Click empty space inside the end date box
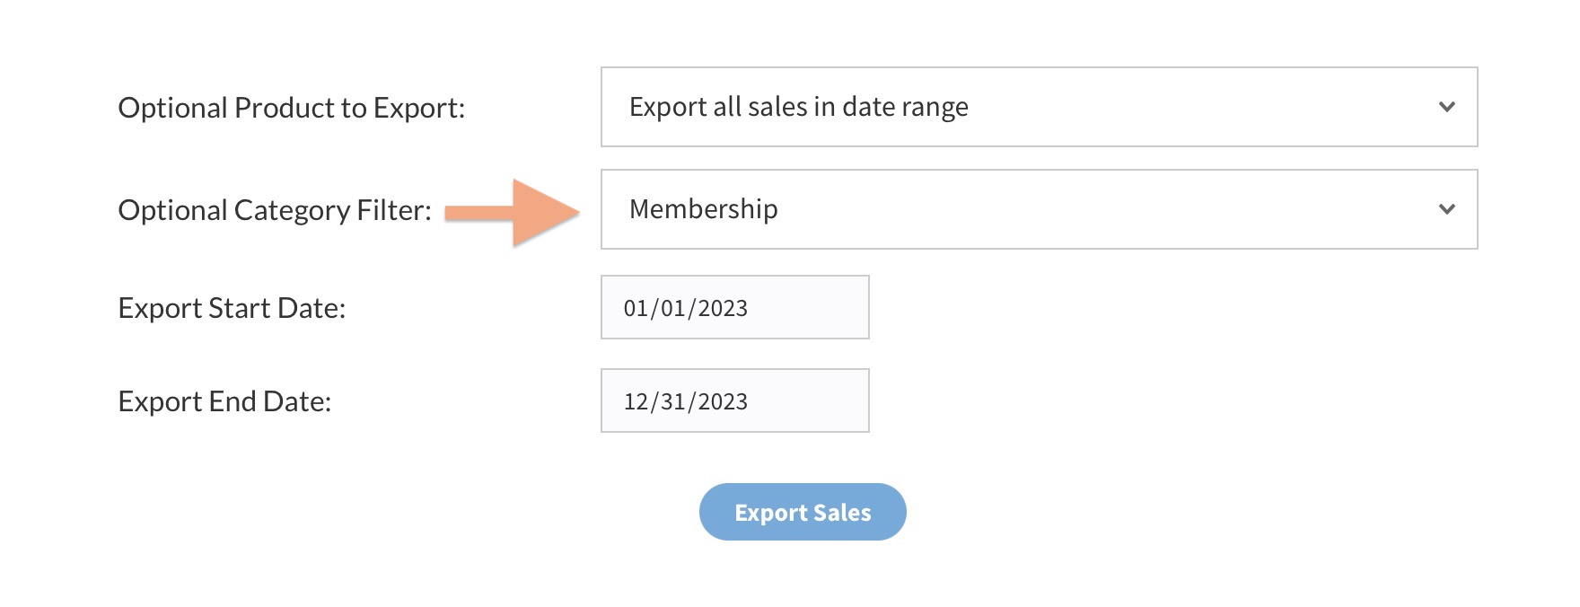 tap(817, 401)
